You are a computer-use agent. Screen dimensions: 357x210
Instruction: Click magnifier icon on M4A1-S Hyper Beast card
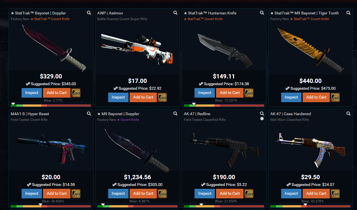89,113
